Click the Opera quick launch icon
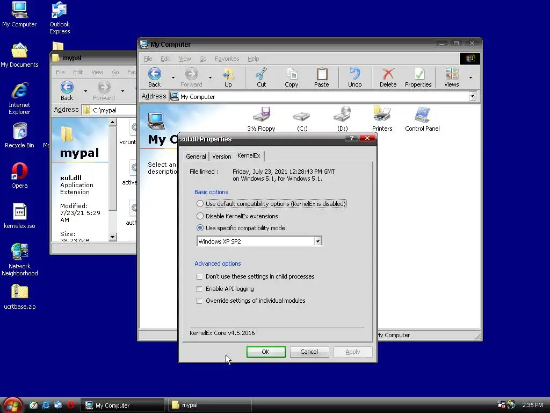 pyautogui.click(x=70, y=405)
